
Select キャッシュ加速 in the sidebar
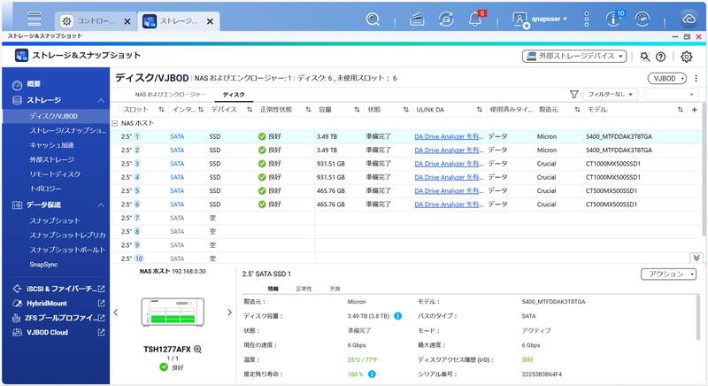coord(51,145)
